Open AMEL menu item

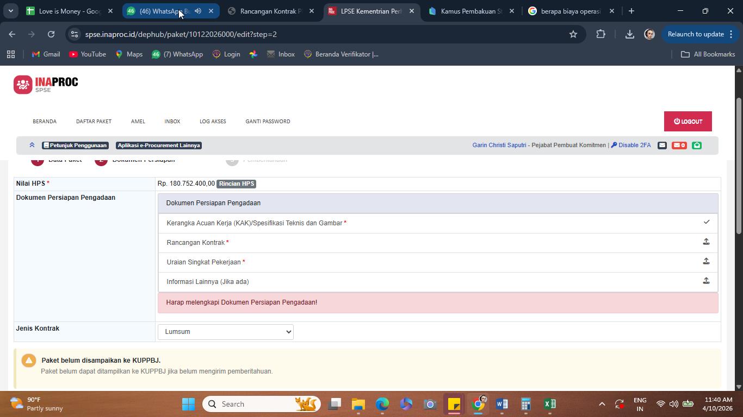[138, 121]
